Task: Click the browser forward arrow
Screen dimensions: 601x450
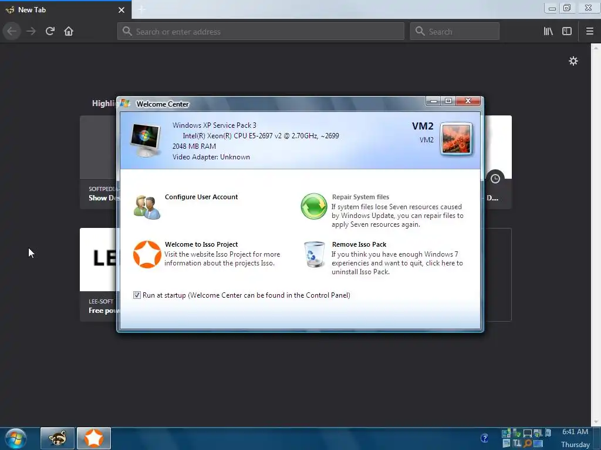Action: pos(31,31)
